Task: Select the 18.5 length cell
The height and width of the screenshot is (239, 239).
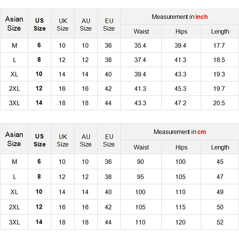Action: (x=219, y=60)
